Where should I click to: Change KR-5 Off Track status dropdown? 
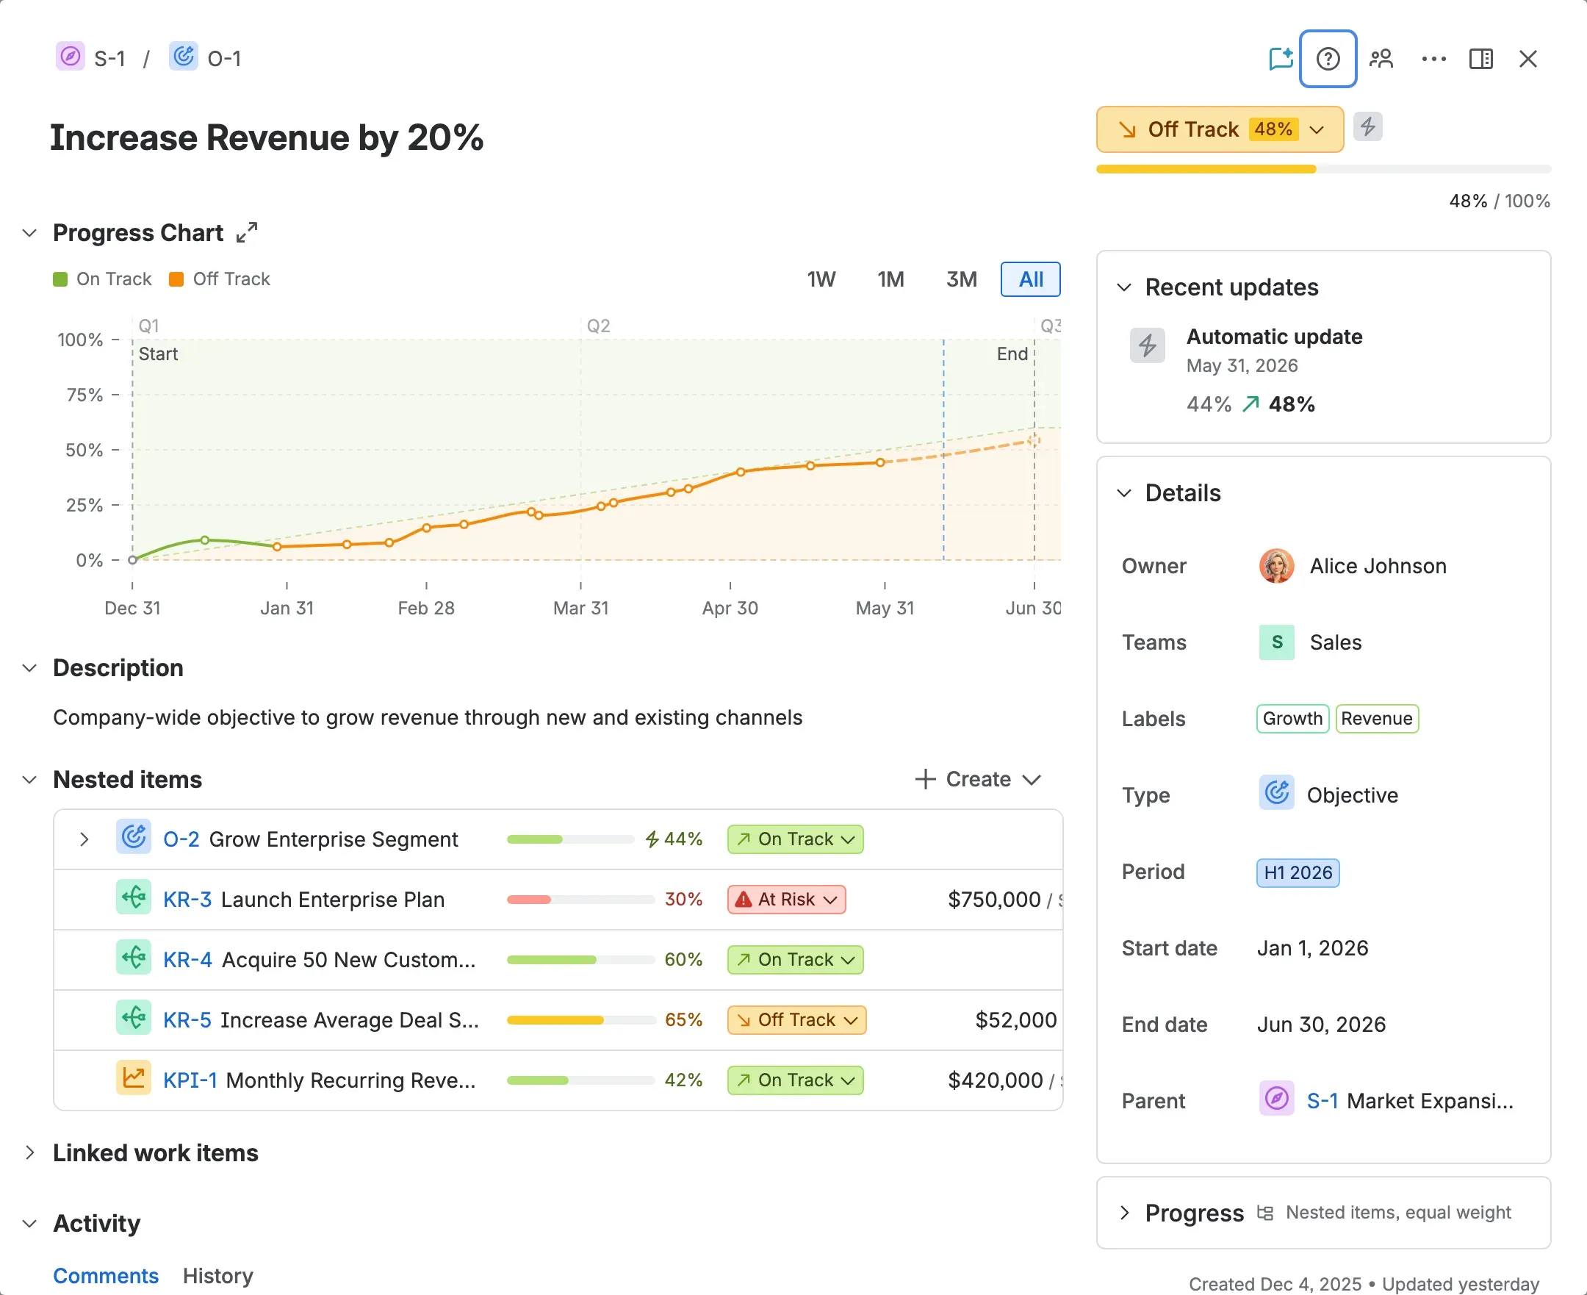pos(796,1019)
